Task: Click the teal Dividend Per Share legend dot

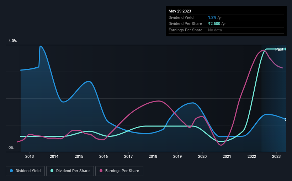Action: click(52, 171)
